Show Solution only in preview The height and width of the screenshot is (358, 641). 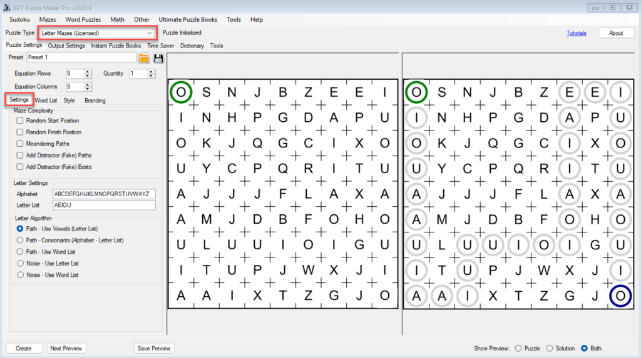(x=550, y=348)
